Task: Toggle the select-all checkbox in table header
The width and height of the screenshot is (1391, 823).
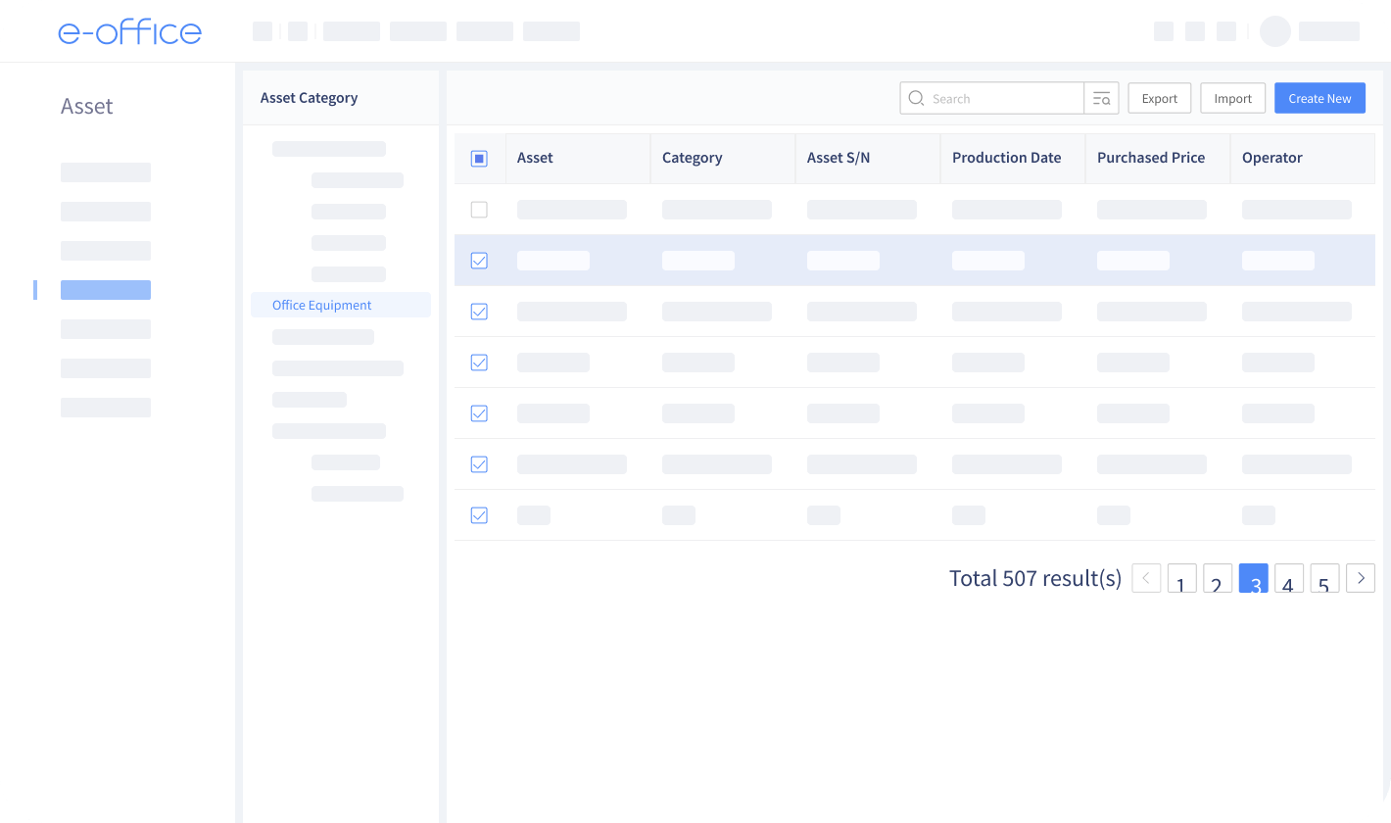Action: 479,159
